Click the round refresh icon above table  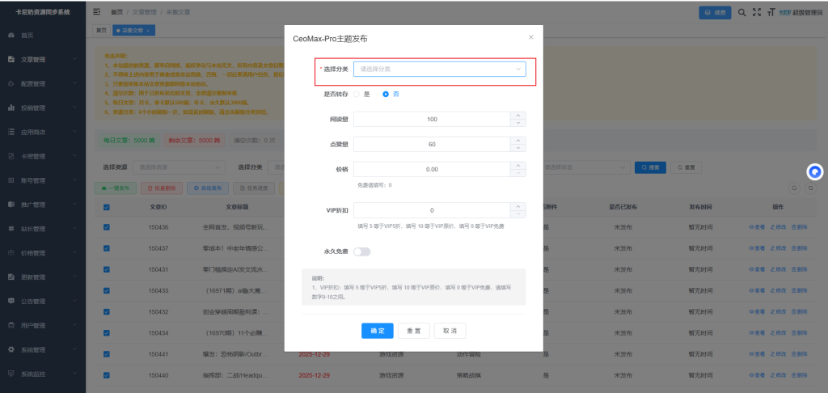click(x=810, y=188)
